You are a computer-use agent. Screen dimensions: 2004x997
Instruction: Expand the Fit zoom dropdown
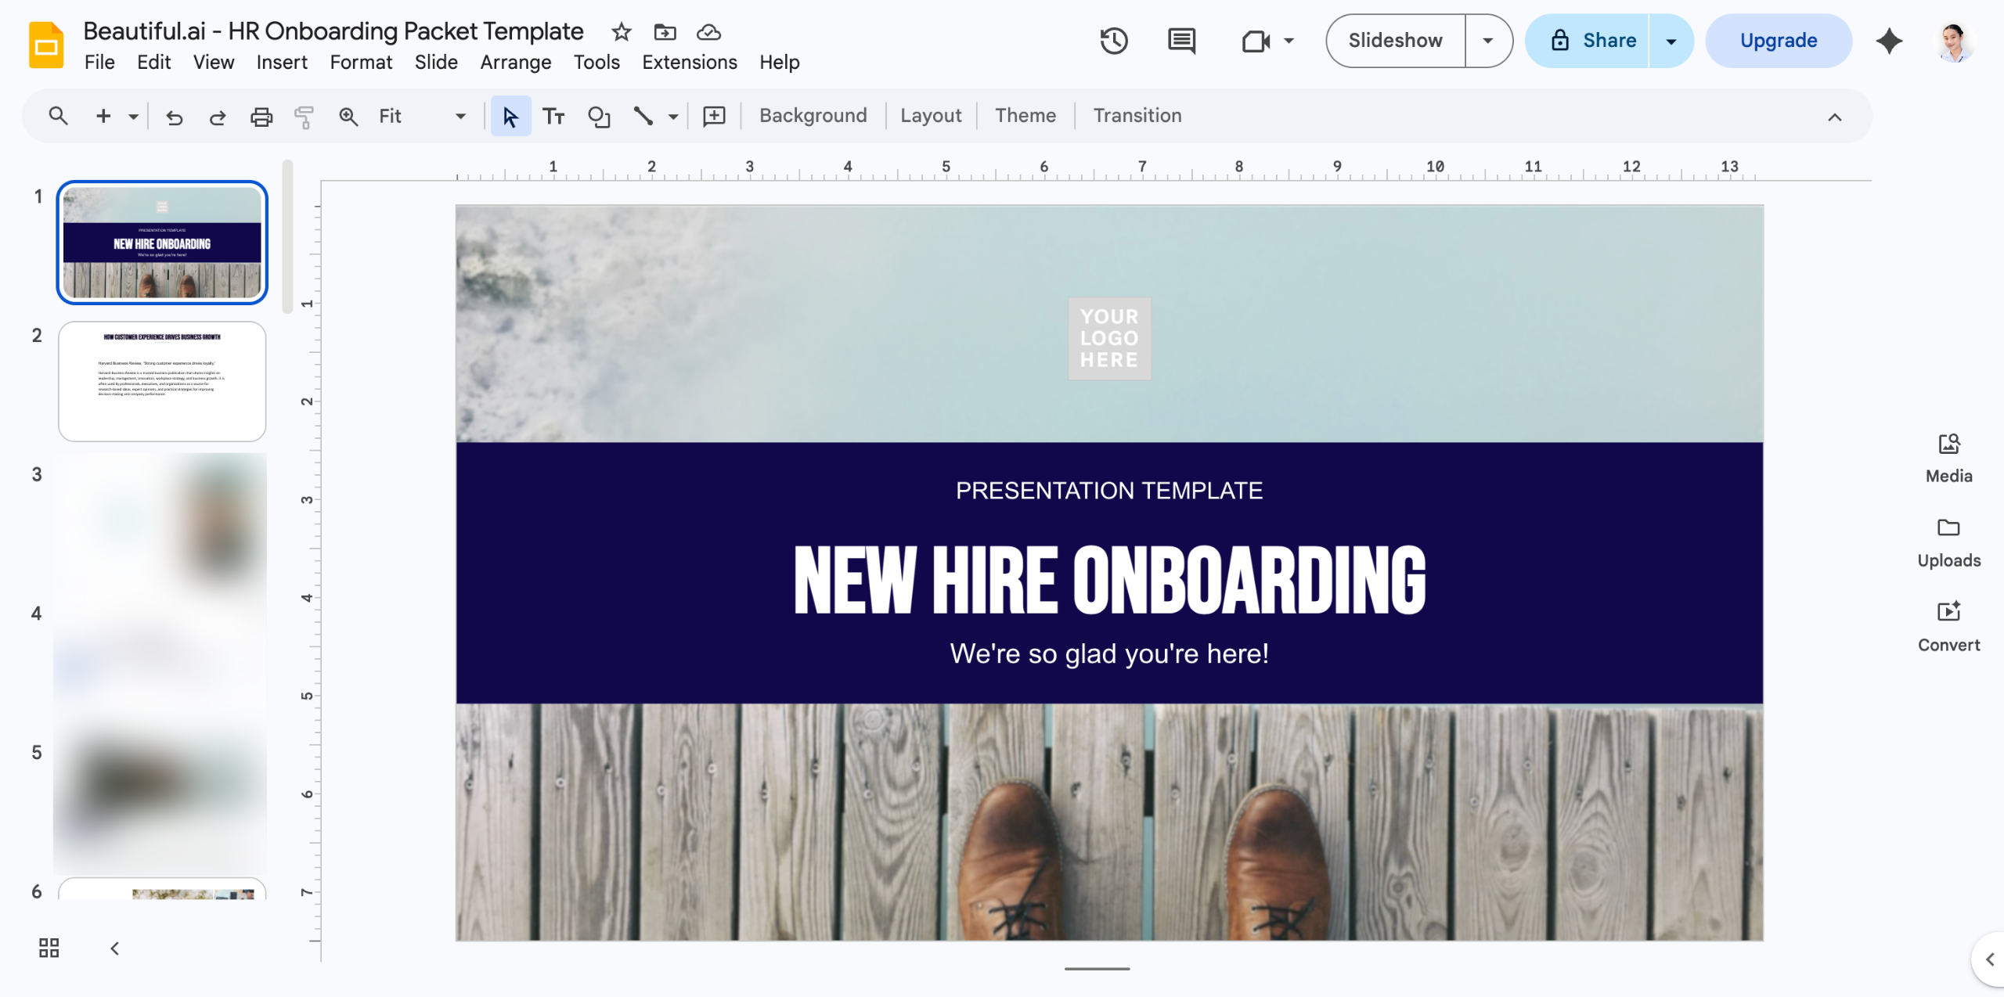[460, 117]
